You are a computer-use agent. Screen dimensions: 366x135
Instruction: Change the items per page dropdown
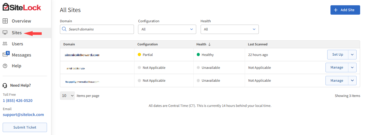(x=68, y=96)
